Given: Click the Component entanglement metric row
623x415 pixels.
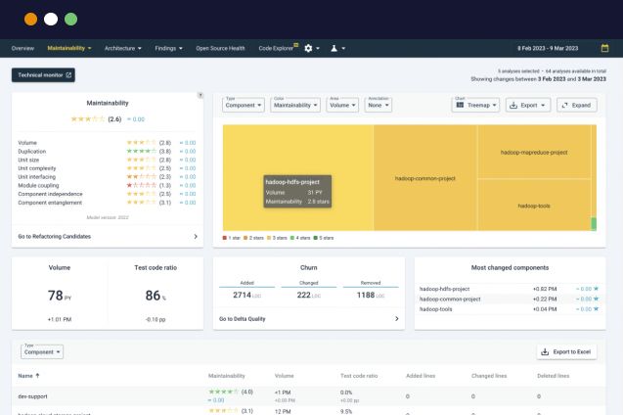Looking at the screenshot, I should pos(107,203).
